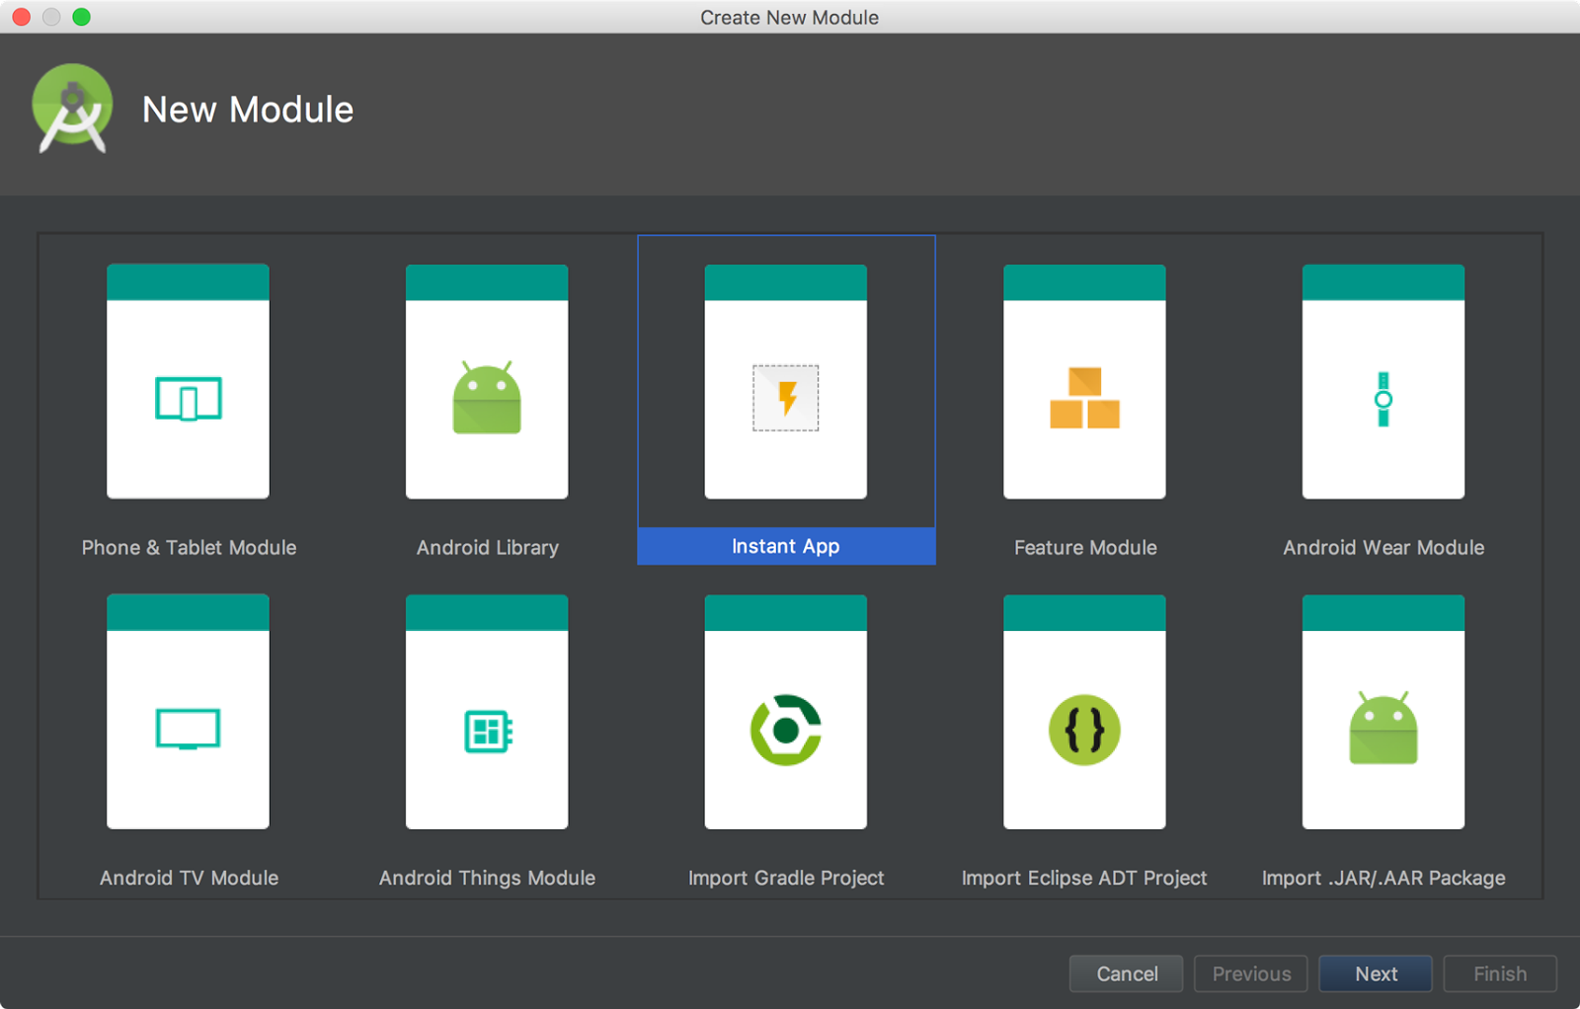1580x1009 pixels.
Task: Click the green zoom button in title bar
Action: [83, 17]
